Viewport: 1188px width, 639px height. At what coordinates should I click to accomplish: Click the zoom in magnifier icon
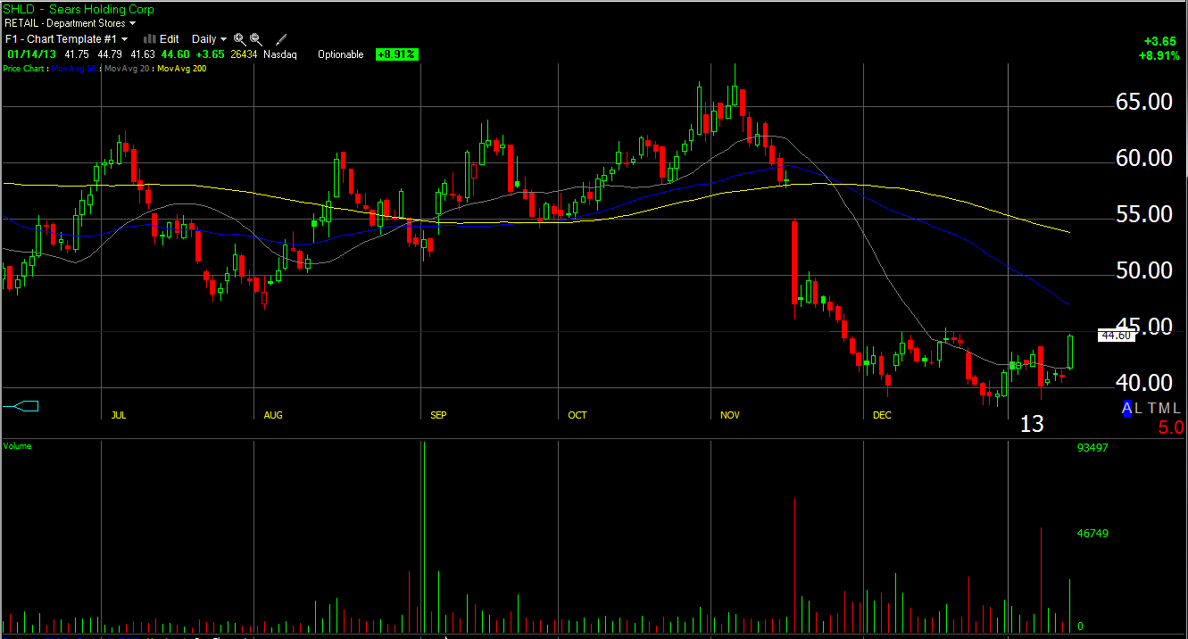click(239, 39)
